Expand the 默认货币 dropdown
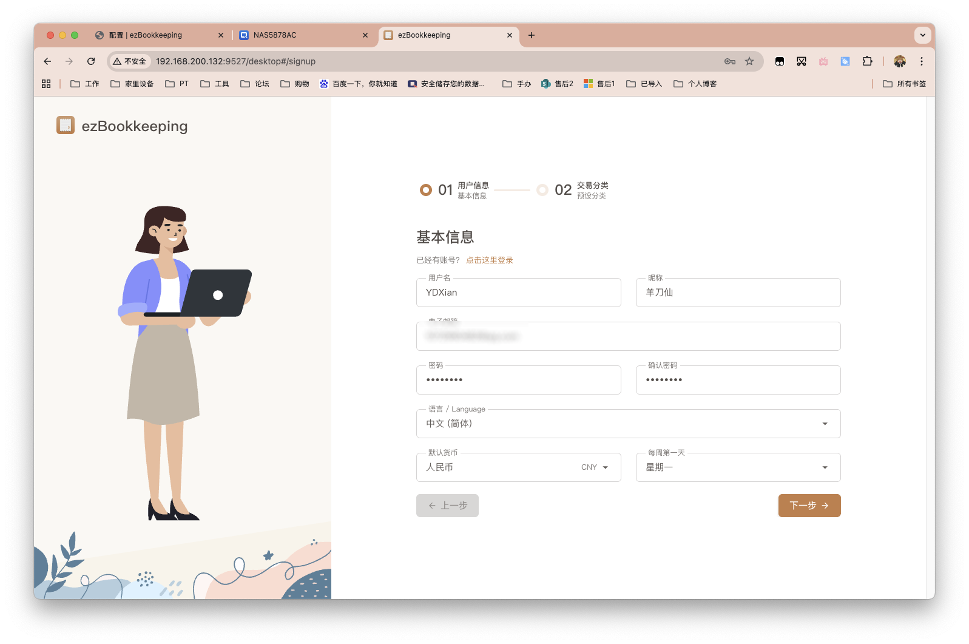 click(x=519, y=467)
